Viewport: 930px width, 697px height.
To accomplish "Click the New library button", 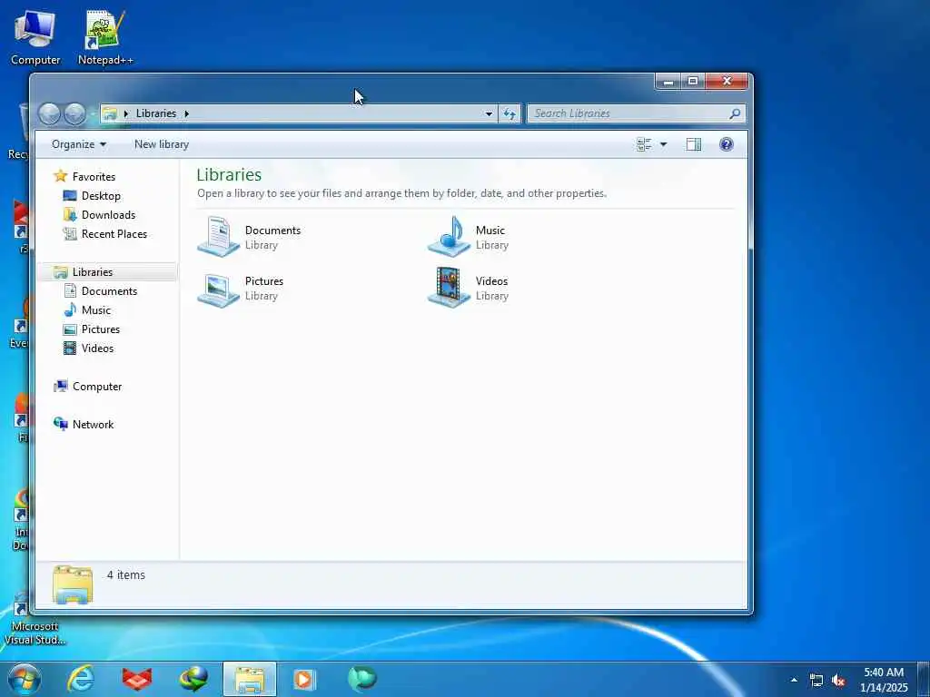I will coord(162,144).
